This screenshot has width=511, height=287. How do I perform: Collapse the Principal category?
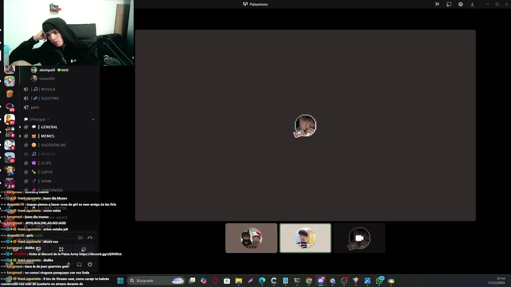pyautogui.click(x=37, y=119)
